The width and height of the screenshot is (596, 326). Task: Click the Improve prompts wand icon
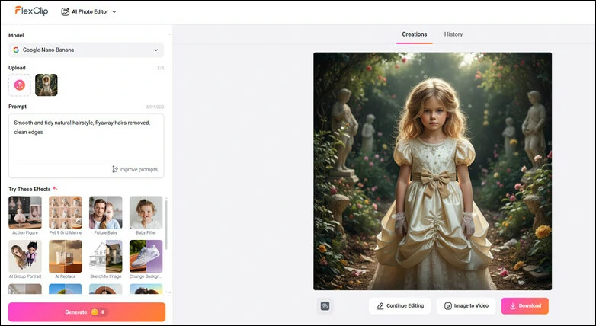click(114, 169)
